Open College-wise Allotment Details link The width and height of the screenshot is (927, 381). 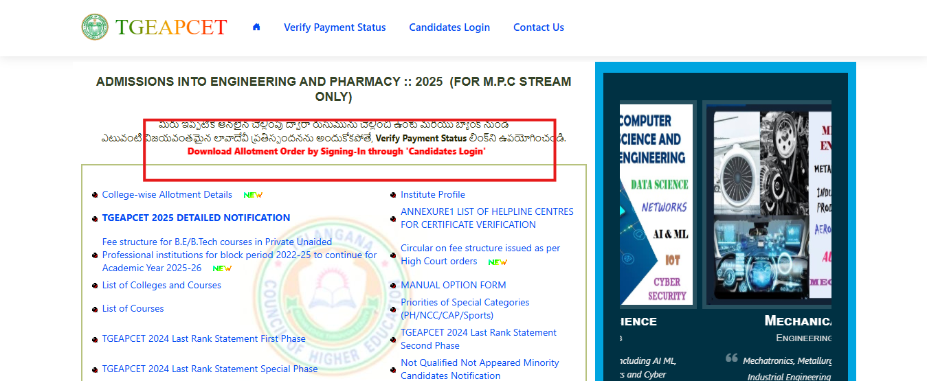(167, 194)
